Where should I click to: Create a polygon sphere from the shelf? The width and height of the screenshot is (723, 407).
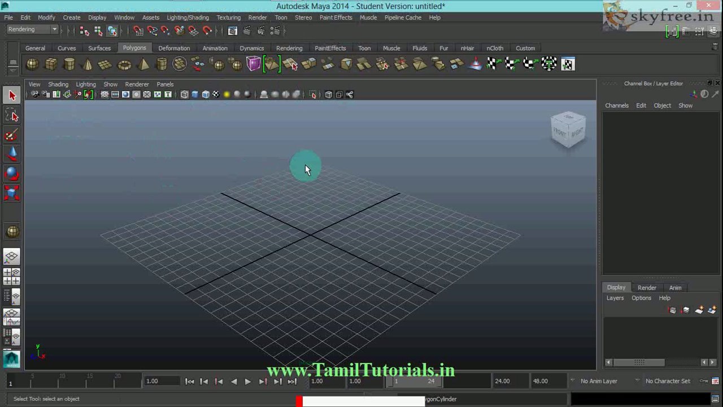click(x=33, y=64)
